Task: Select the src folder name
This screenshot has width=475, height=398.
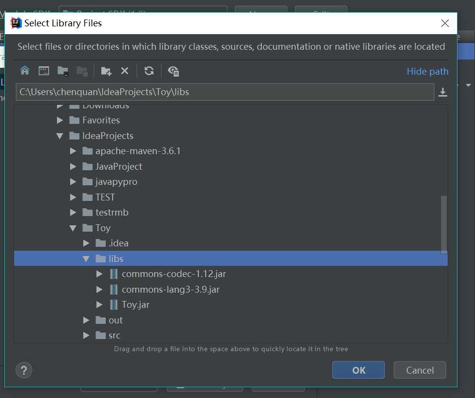Action: tap(114, 336)
